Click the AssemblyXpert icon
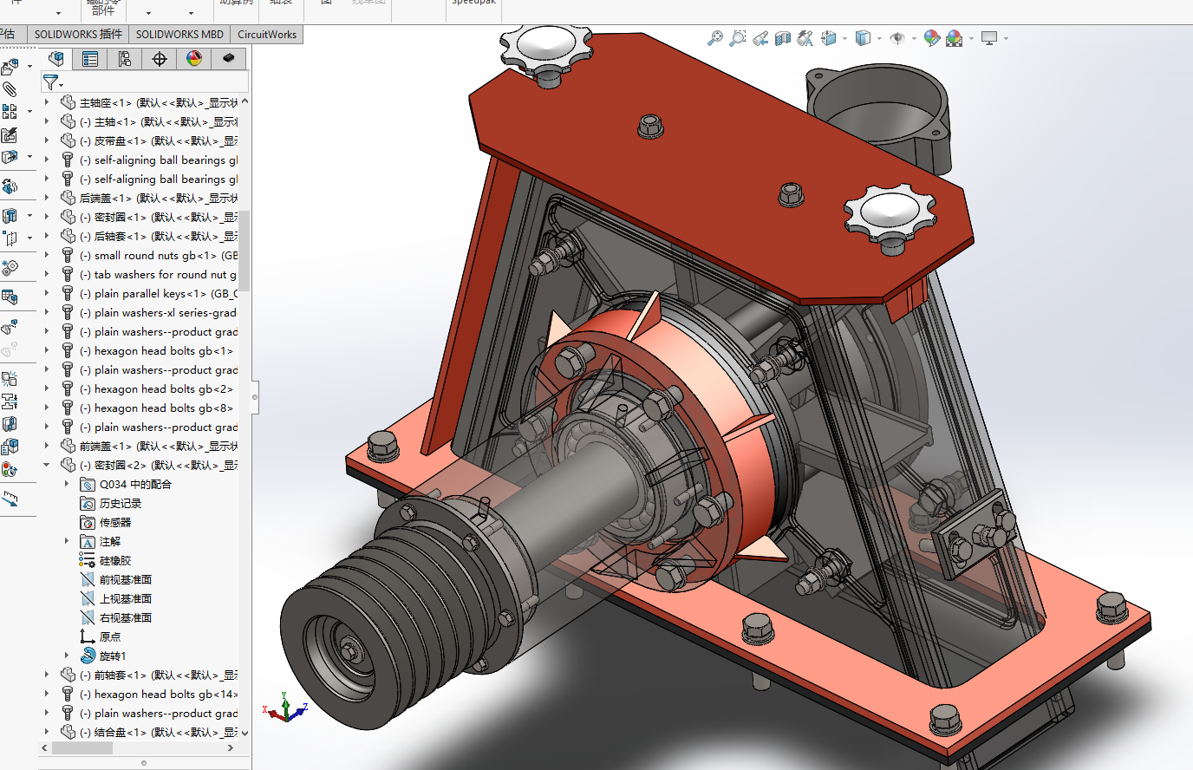Image resolution: width=1193 pixels, height=770 pixels. 10,447
